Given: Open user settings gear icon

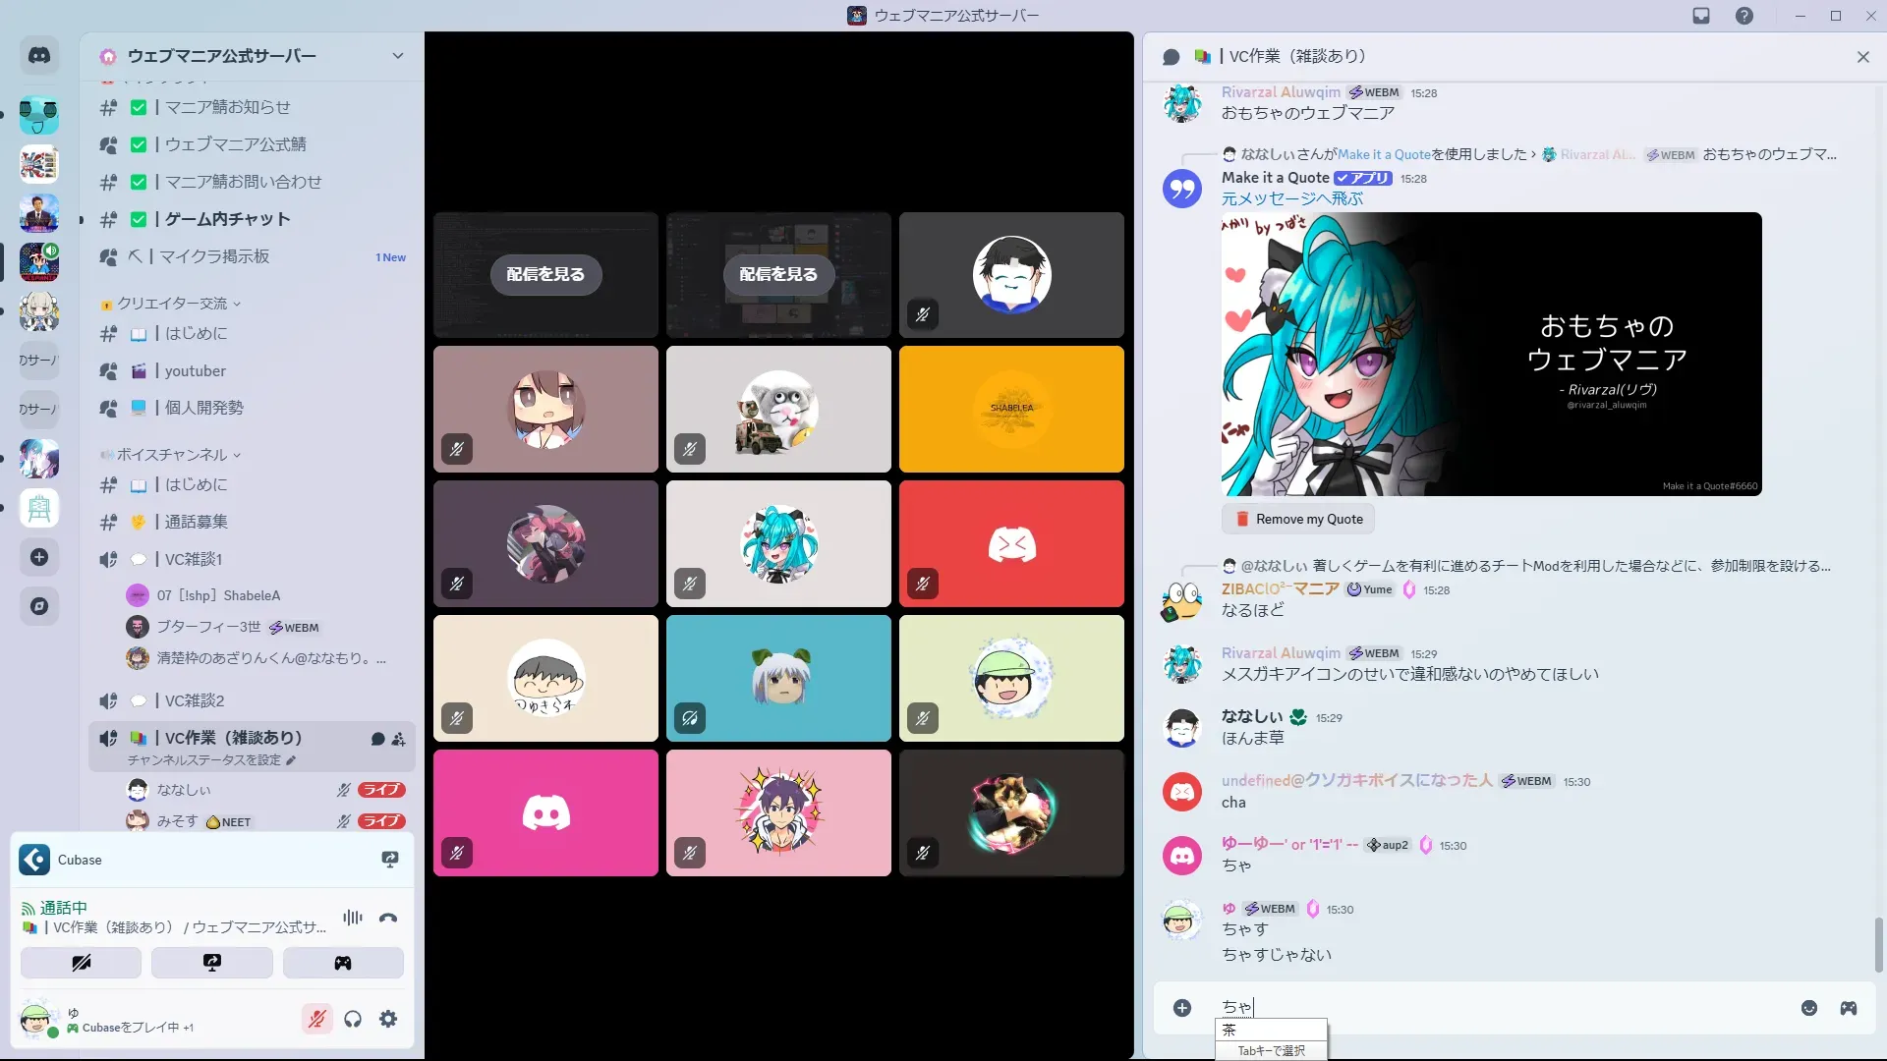Looking at the screenshot, I should tap(388, 1020).
